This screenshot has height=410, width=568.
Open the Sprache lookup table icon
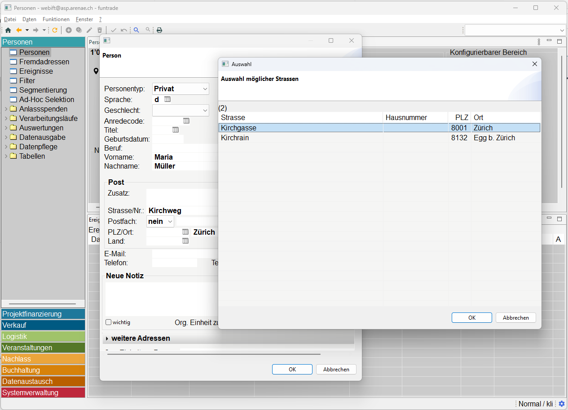pos(167,99)
